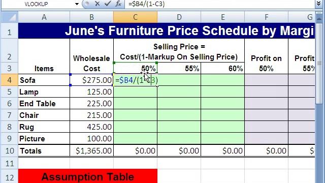Select column A header

point(44,17)
